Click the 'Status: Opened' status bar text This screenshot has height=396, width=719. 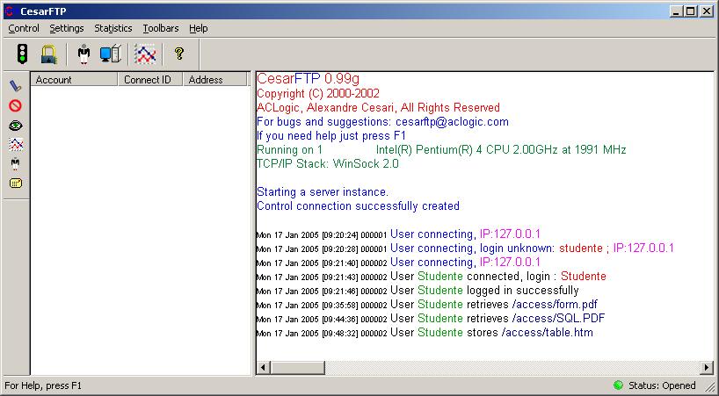pyautogui.click(x=662, y=385)
